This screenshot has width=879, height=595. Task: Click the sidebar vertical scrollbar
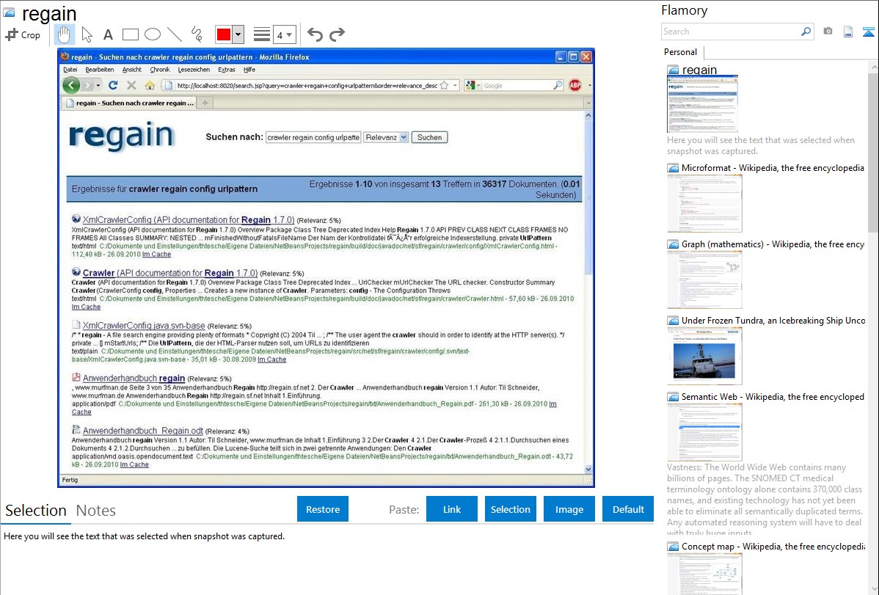coord(873,151)
